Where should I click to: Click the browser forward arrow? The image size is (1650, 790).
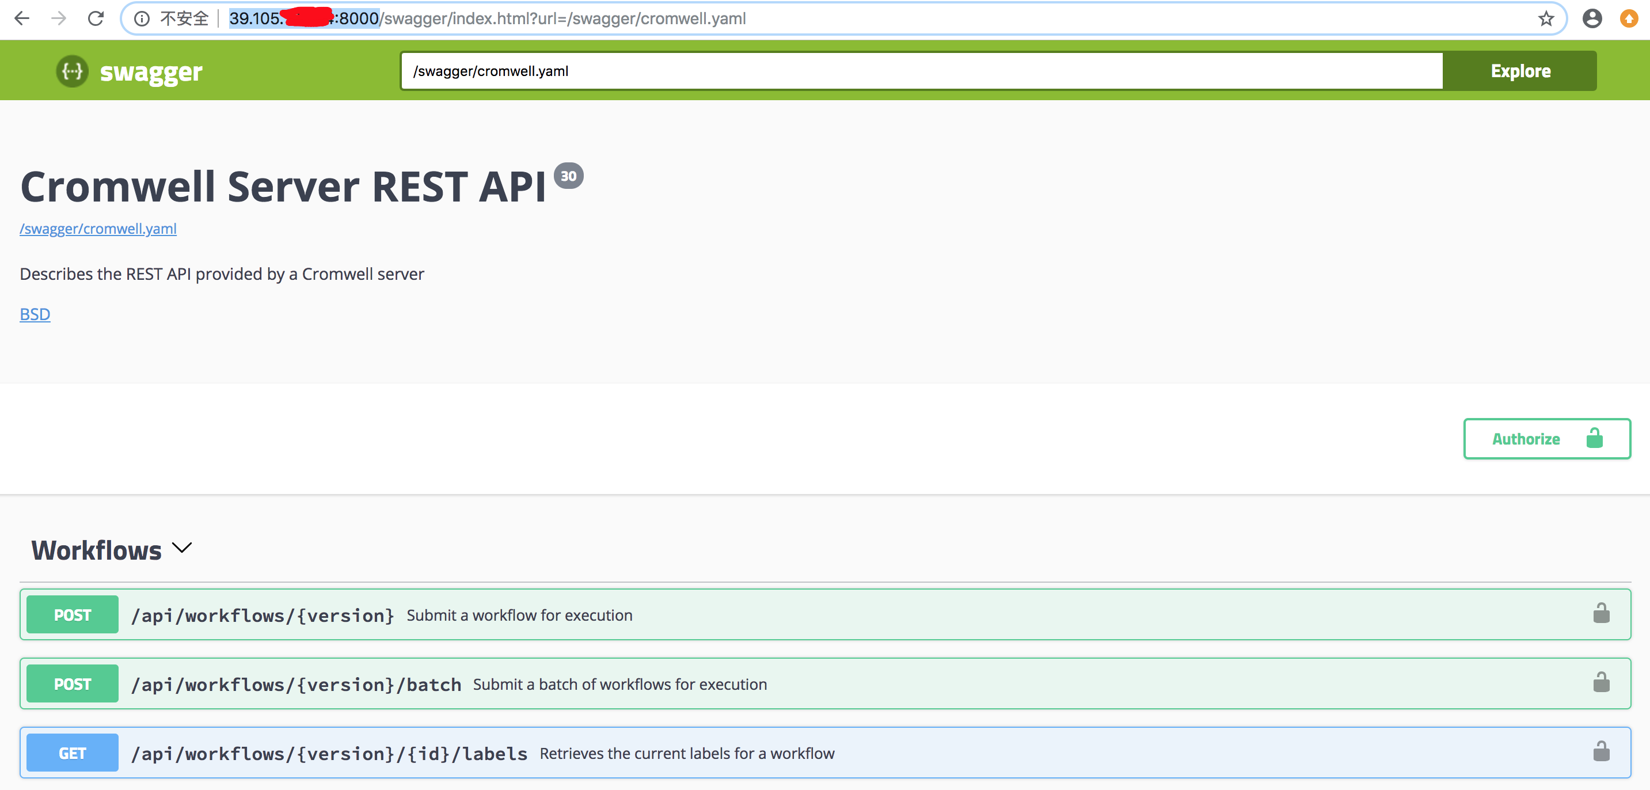[59, 18]
